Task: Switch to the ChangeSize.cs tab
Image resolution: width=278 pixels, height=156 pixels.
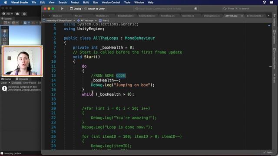Action: point(212,16)
